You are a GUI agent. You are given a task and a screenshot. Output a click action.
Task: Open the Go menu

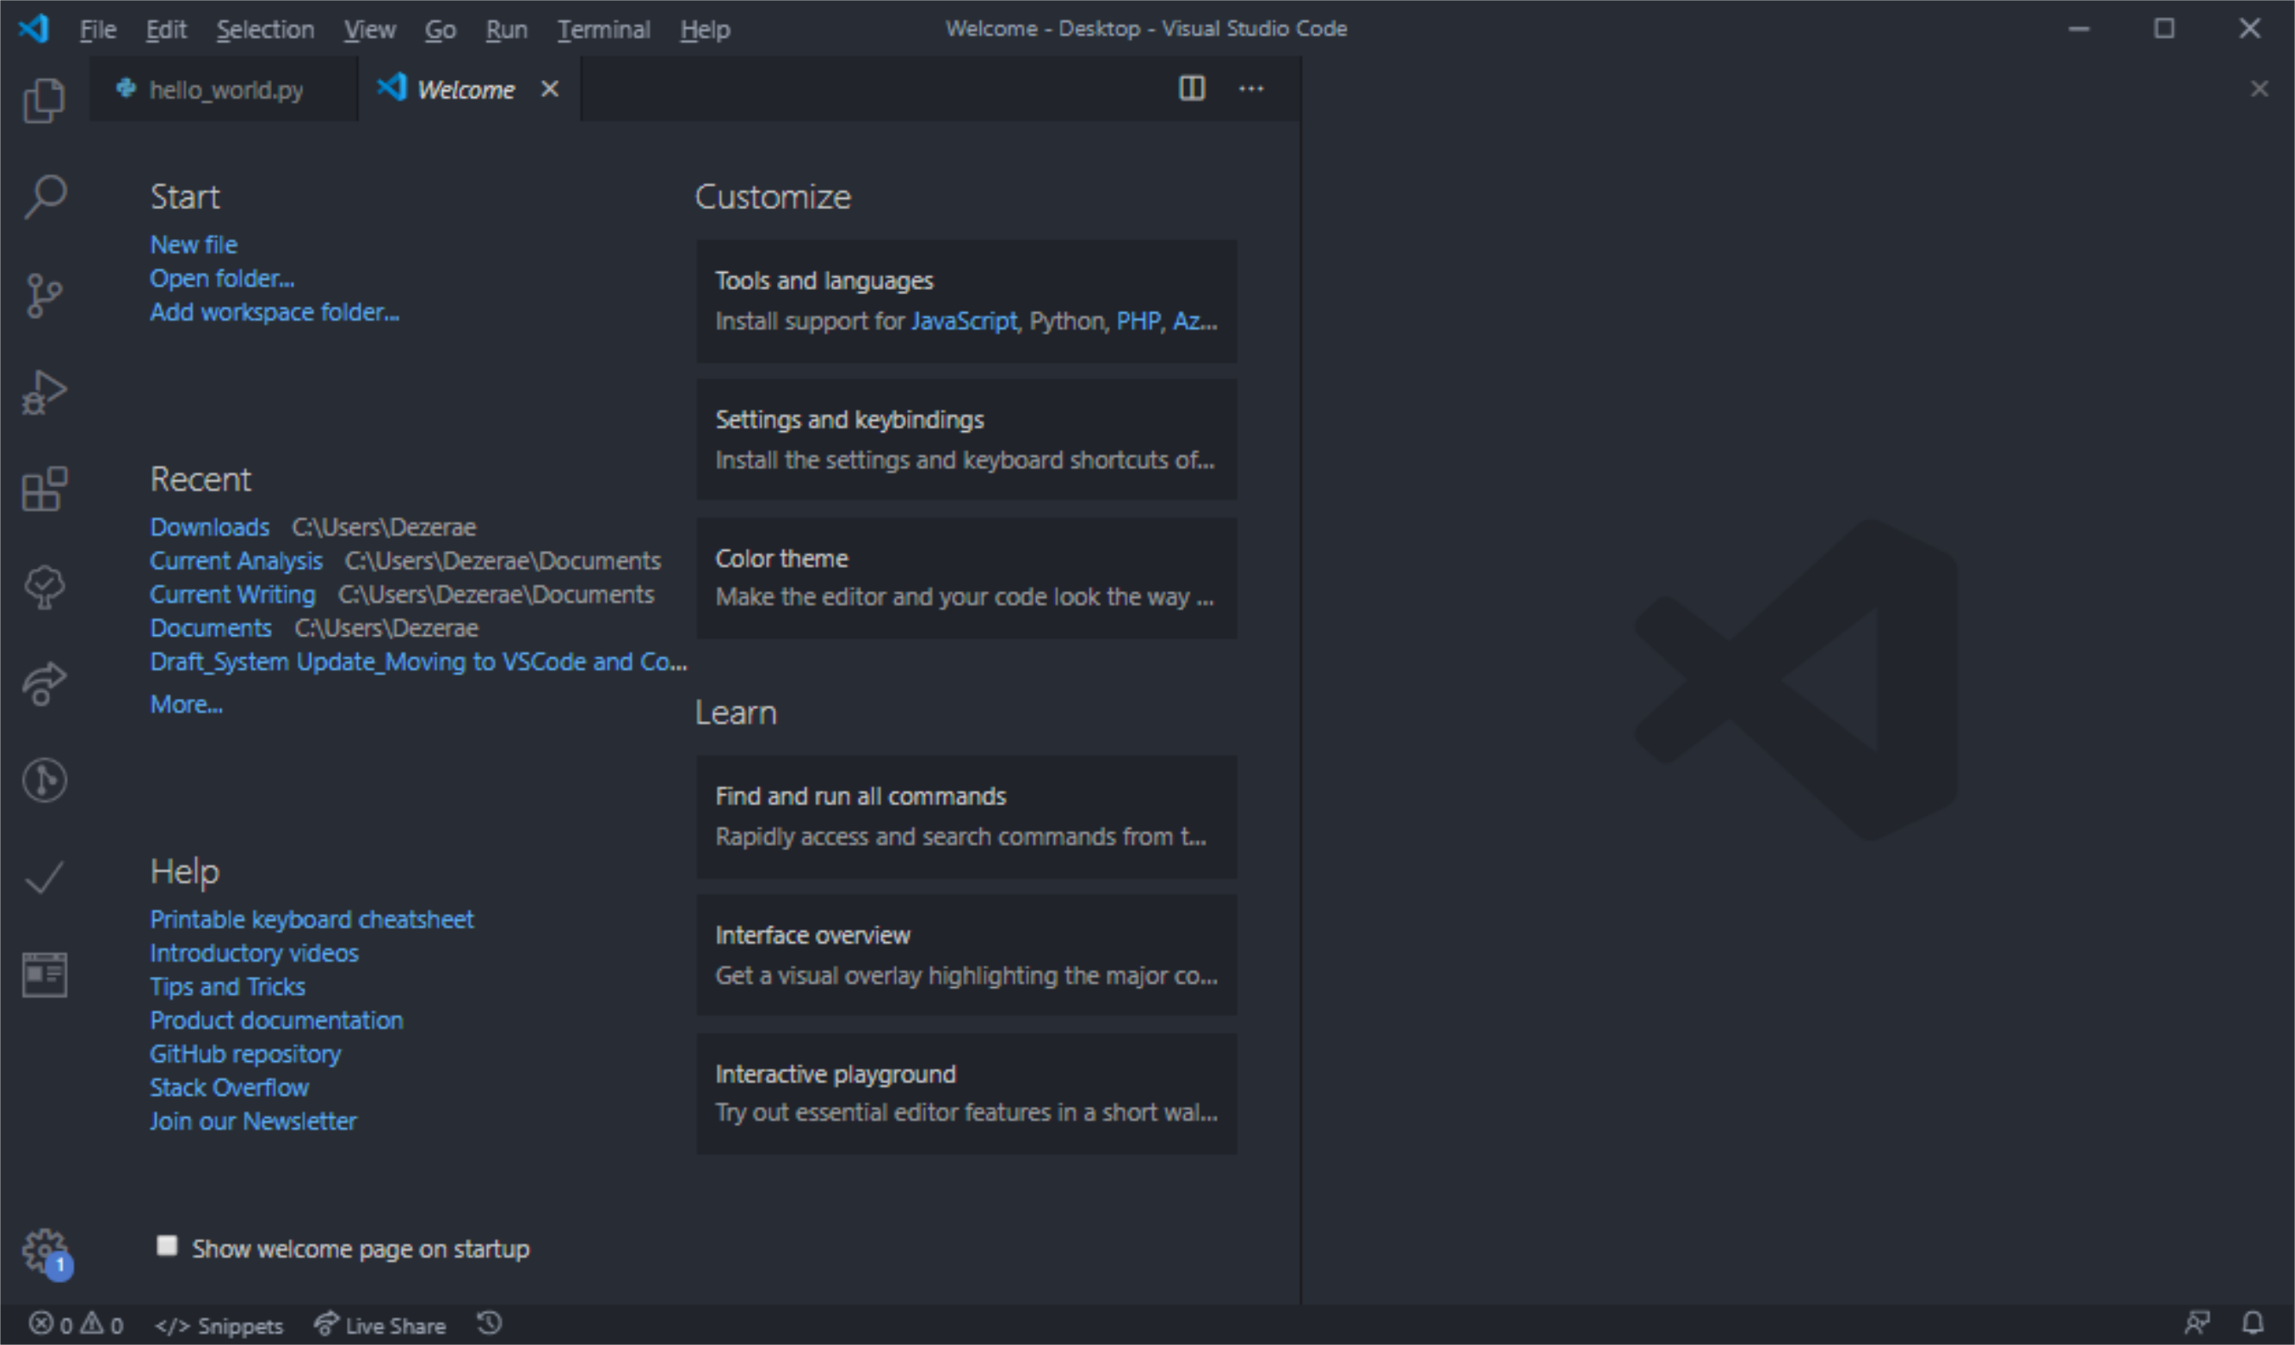pyautogui.click(x=440, y=29)
